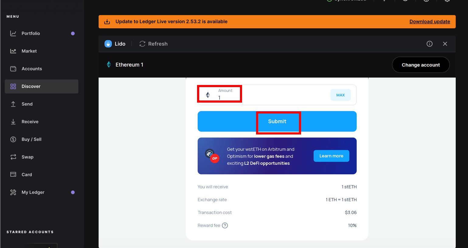Click the Arbitrum Optimism logo badge
Image resolution: width=468 pixels, height=248 pixels.
pyautogui.click(x=212, y=156)
